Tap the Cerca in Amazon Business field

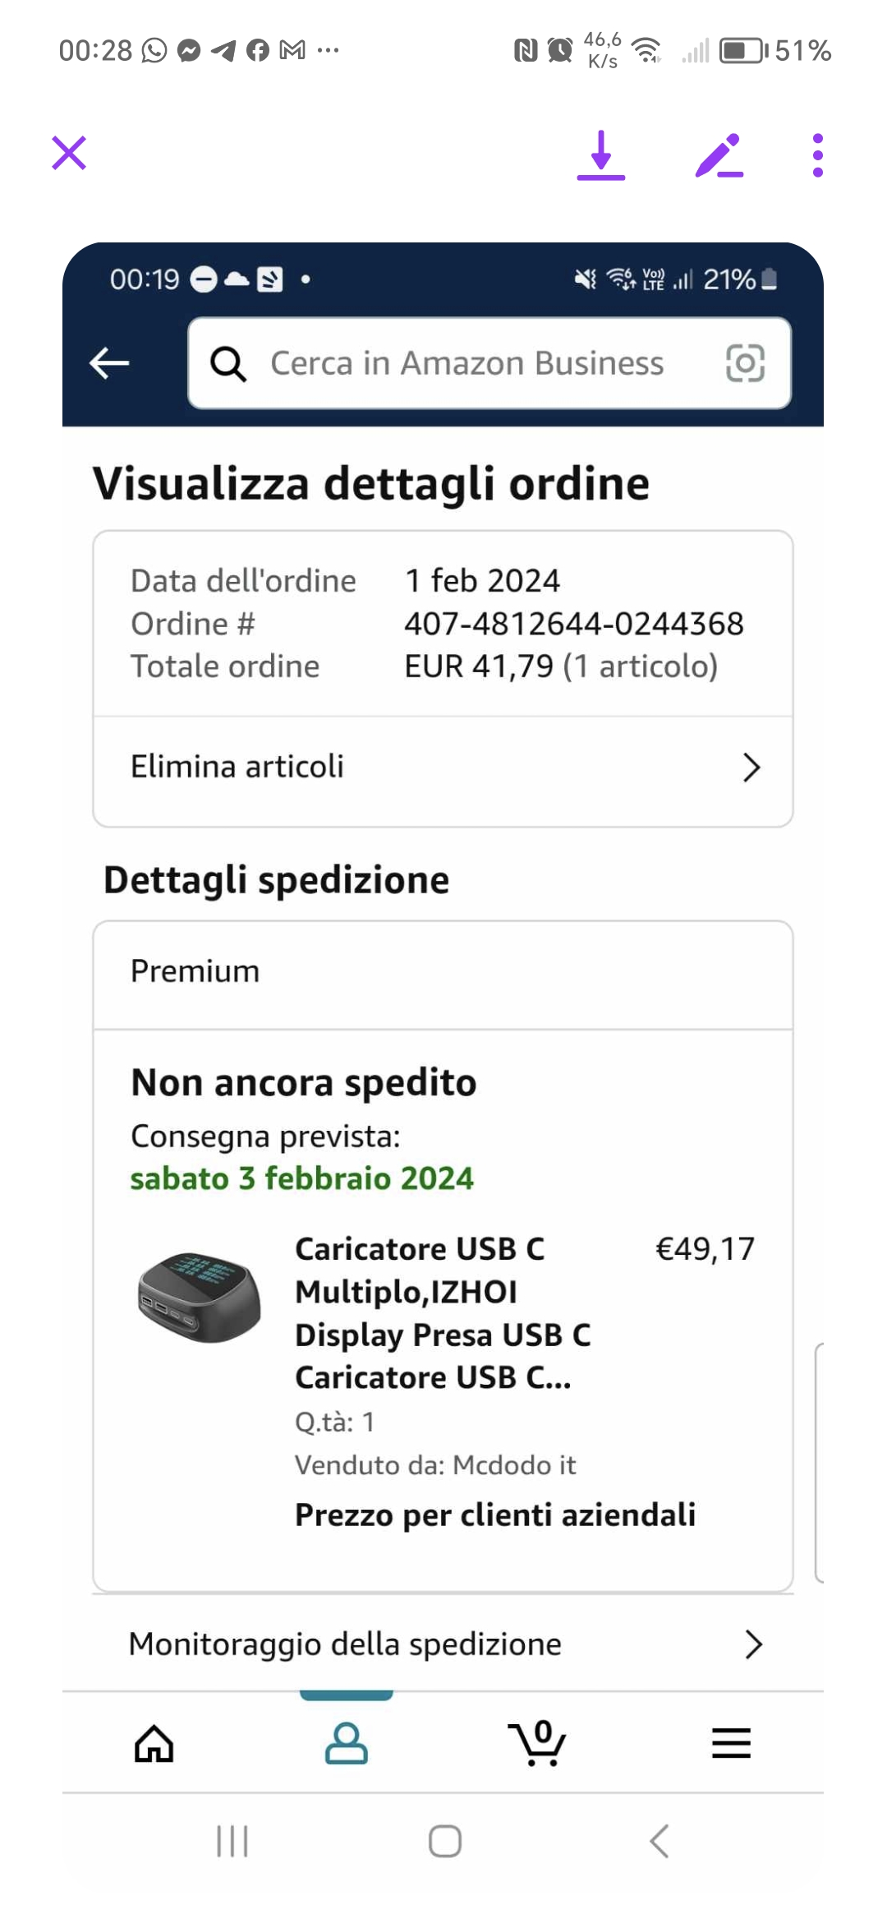tap(466, 363)
